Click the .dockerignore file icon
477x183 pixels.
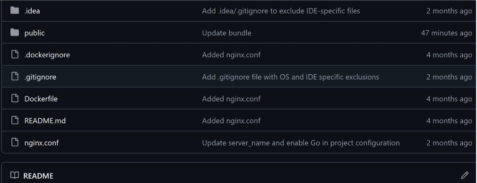15,54
